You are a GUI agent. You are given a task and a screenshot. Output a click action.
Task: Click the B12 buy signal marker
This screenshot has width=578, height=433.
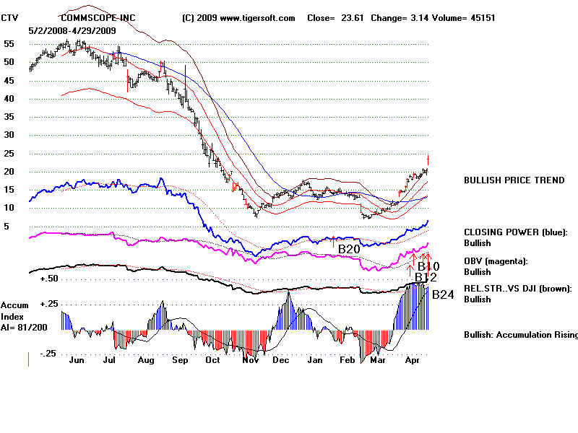[x=426, y=277]
